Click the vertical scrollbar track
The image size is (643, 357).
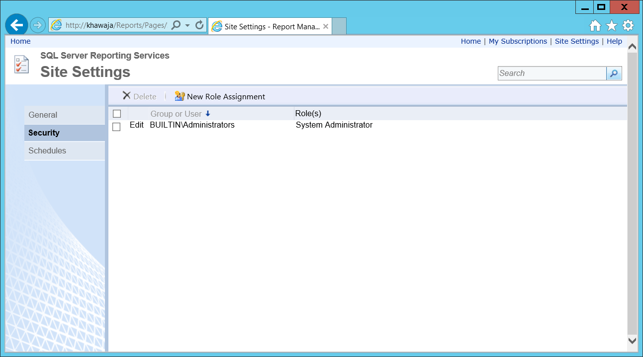pos(633,194)
